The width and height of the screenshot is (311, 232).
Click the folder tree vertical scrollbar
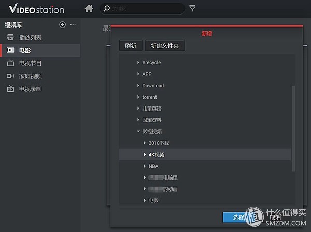tap(293, 129)
